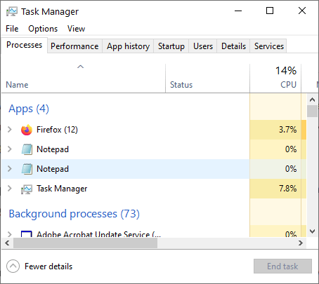The image size is (319, 284).
Task: Open the Options menu
Action: coord(43,29)
